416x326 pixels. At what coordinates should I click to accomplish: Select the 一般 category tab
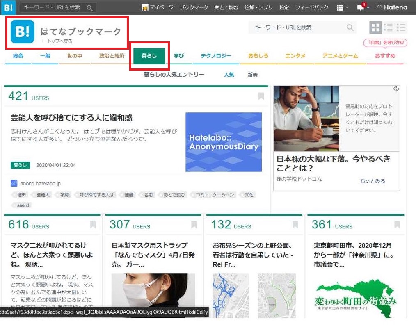tap(45, 56)
